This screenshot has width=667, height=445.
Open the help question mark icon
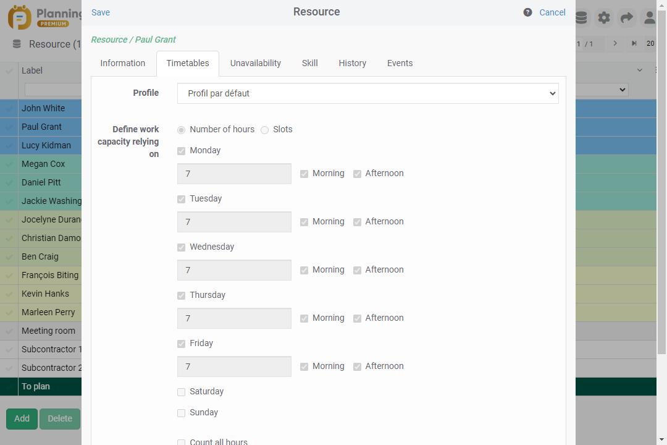527,12
